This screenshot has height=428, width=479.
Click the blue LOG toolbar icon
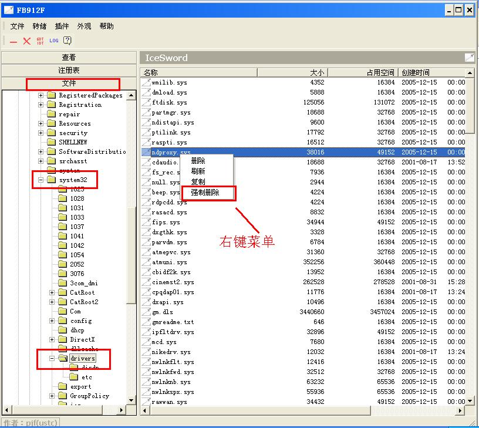pyautogui.click(x=54, y=41)
